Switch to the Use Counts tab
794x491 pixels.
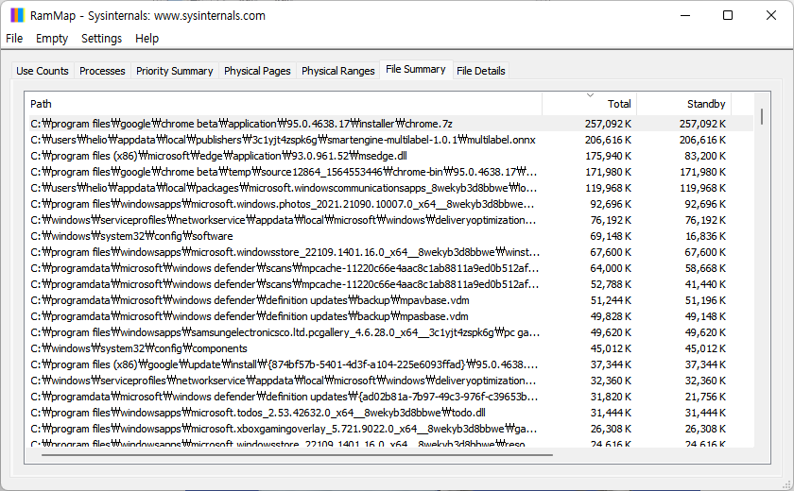coord(43,71)
